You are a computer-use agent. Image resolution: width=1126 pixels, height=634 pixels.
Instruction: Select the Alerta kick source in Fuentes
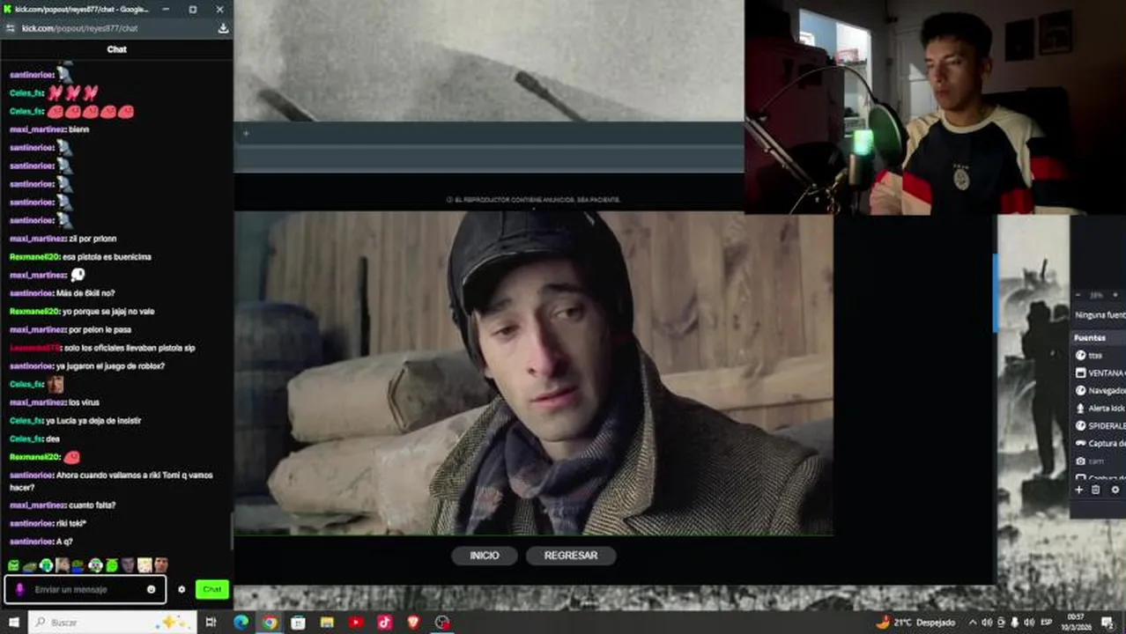[x=1099, y=408]
